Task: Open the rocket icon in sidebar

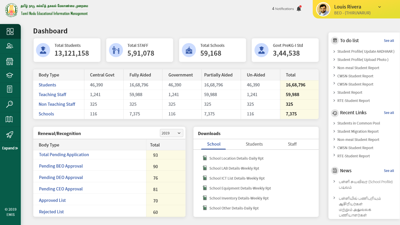Action: pos(10,134)
